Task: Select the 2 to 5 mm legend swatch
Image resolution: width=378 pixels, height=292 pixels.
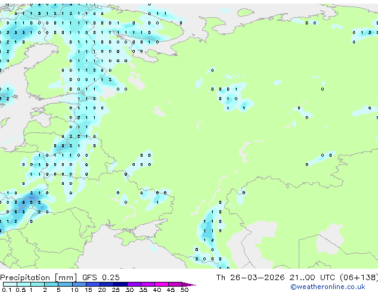Action: [51, 284]
